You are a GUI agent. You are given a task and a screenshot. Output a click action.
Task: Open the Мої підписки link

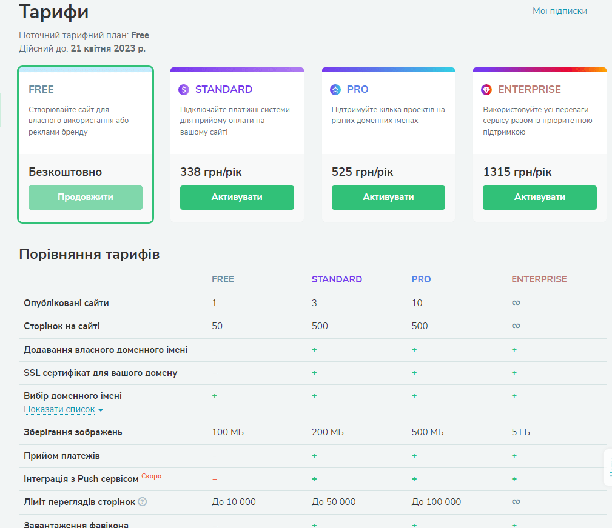coord(559,11)
